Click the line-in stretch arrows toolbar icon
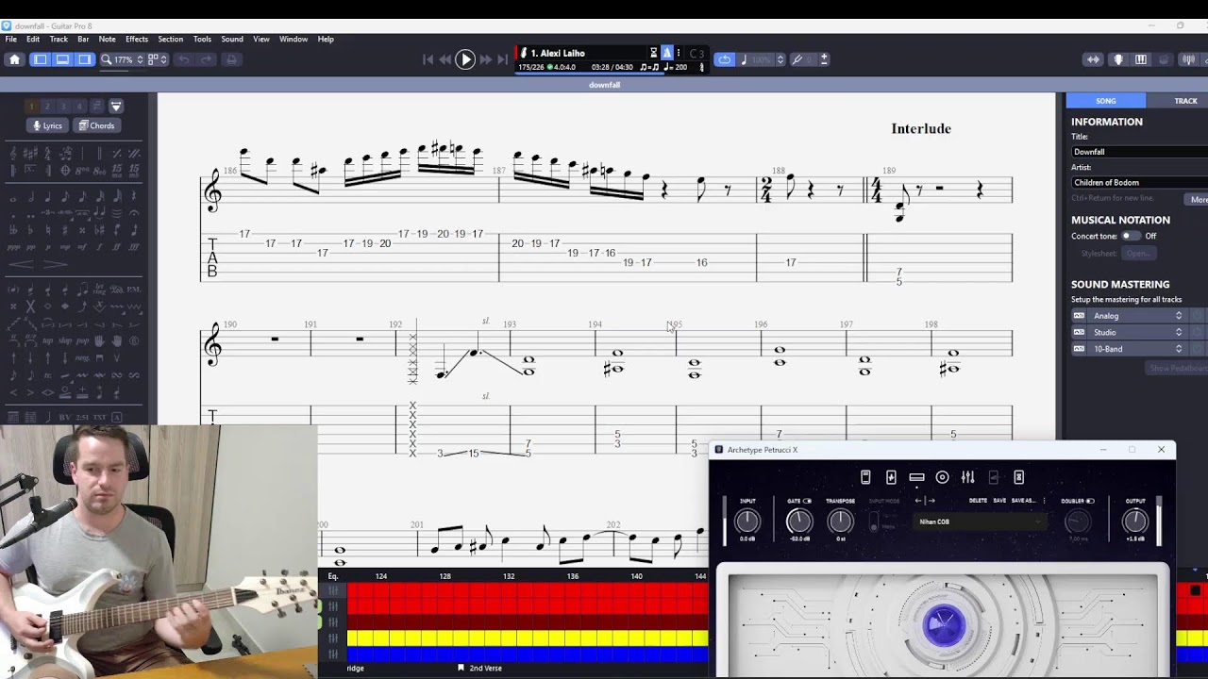The image size is (1208, 679). [x=1093, y=59]
